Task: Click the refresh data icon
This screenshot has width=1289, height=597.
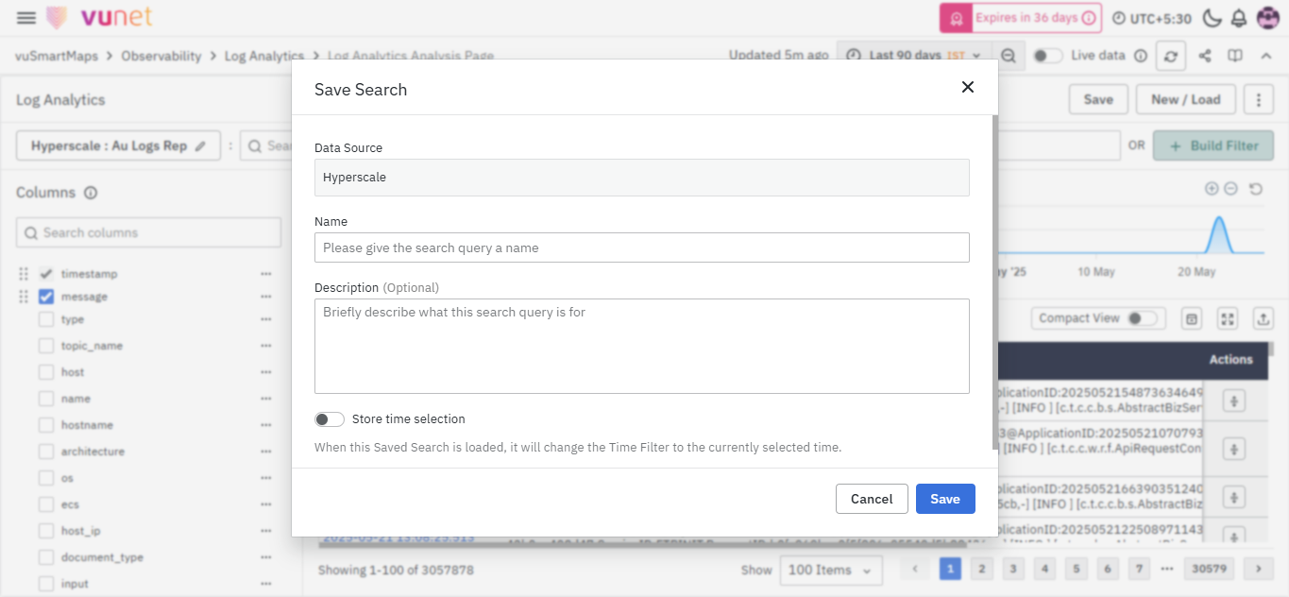Action: [x=1171, y=56]
